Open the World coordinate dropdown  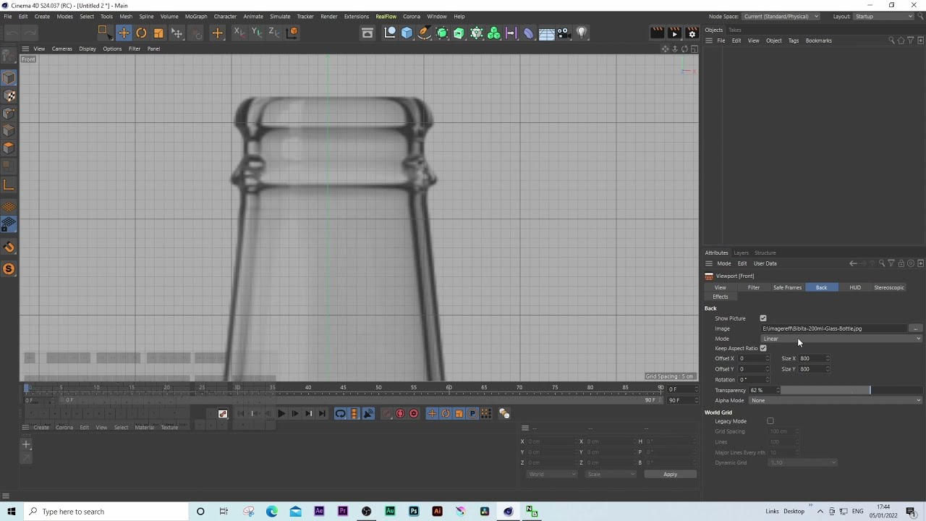[x=552, y=474]
